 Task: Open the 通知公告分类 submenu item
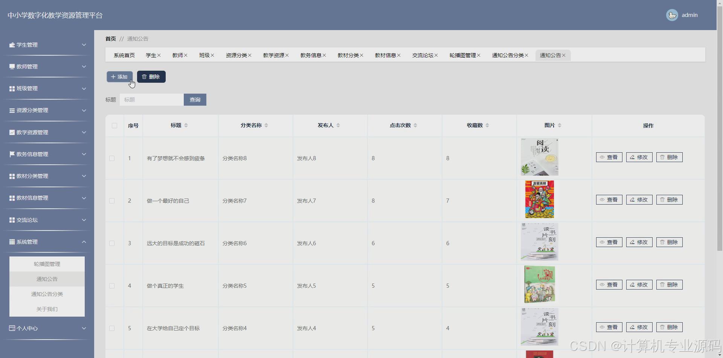click(x=47, y=294)
